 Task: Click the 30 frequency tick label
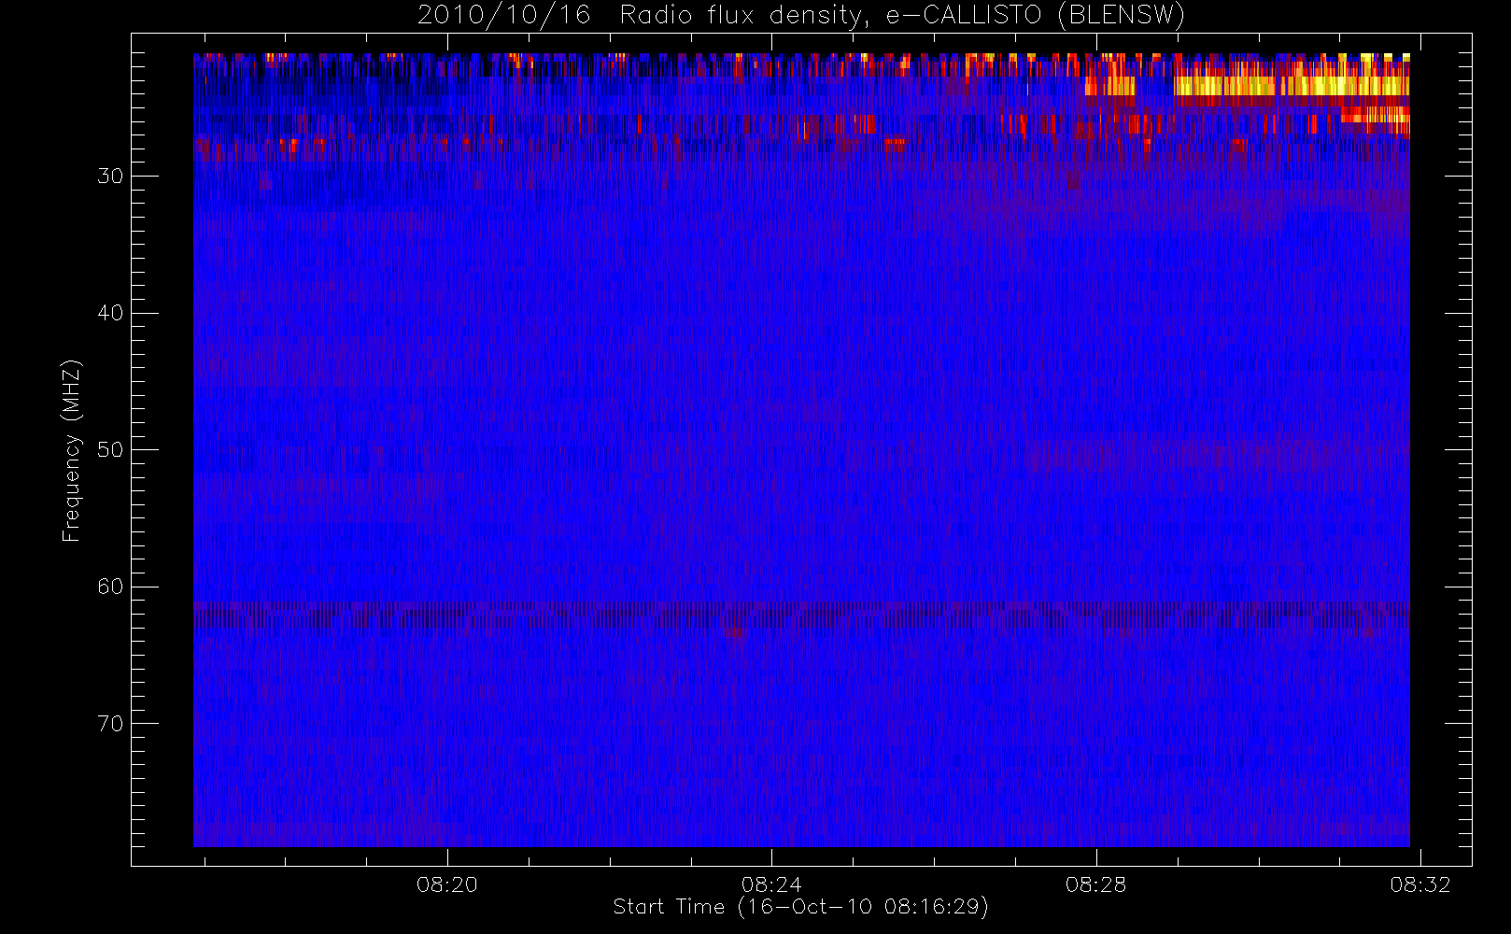click(110, 176)
